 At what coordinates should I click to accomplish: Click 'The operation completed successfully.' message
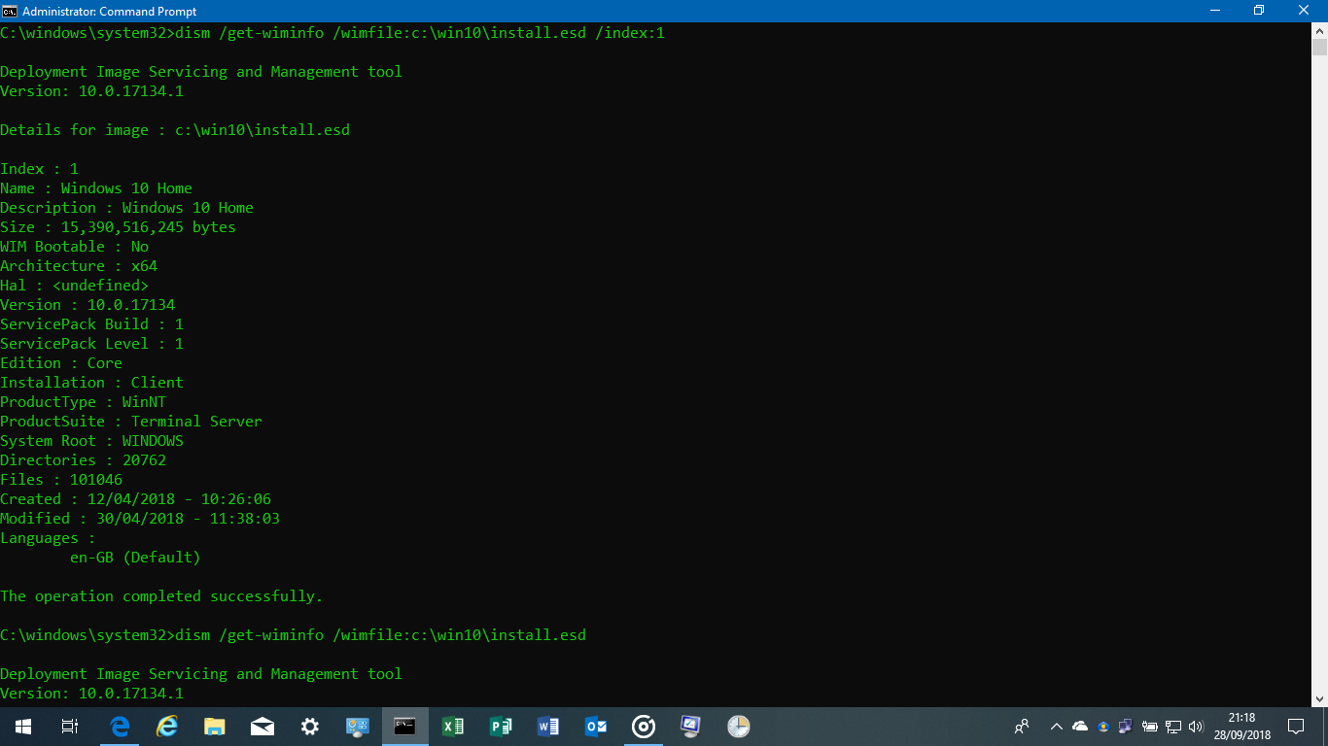[x=161, y=596]
